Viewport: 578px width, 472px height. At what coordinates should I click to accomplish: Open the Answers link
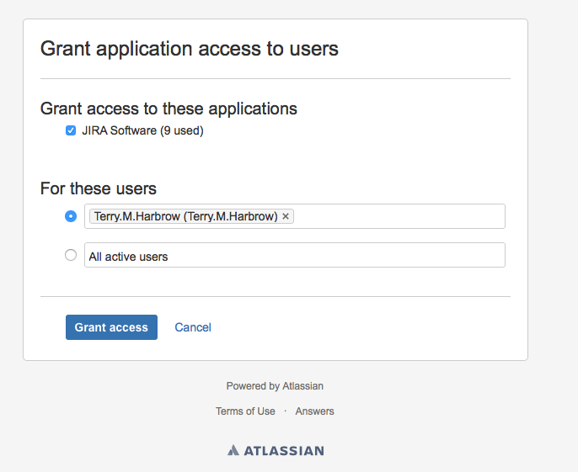[x=314, y=411]
